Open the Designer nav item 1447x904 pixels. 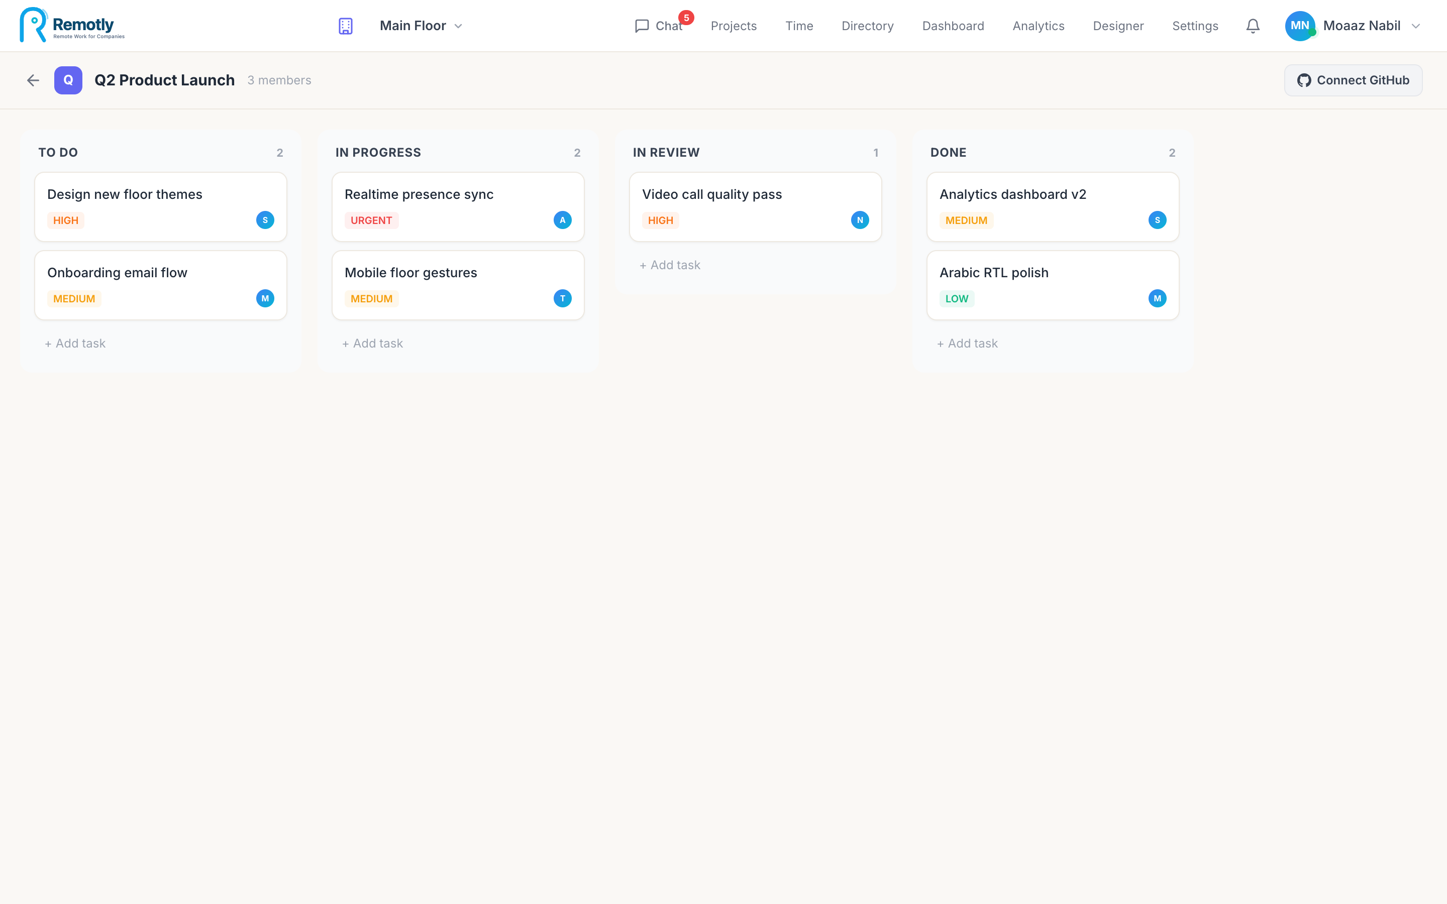coord(1118,26)
